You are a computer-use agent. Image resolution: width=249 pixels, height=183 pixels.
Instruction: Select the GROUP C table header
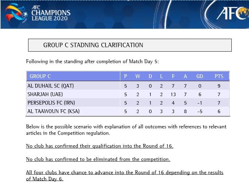click(40, 76)
